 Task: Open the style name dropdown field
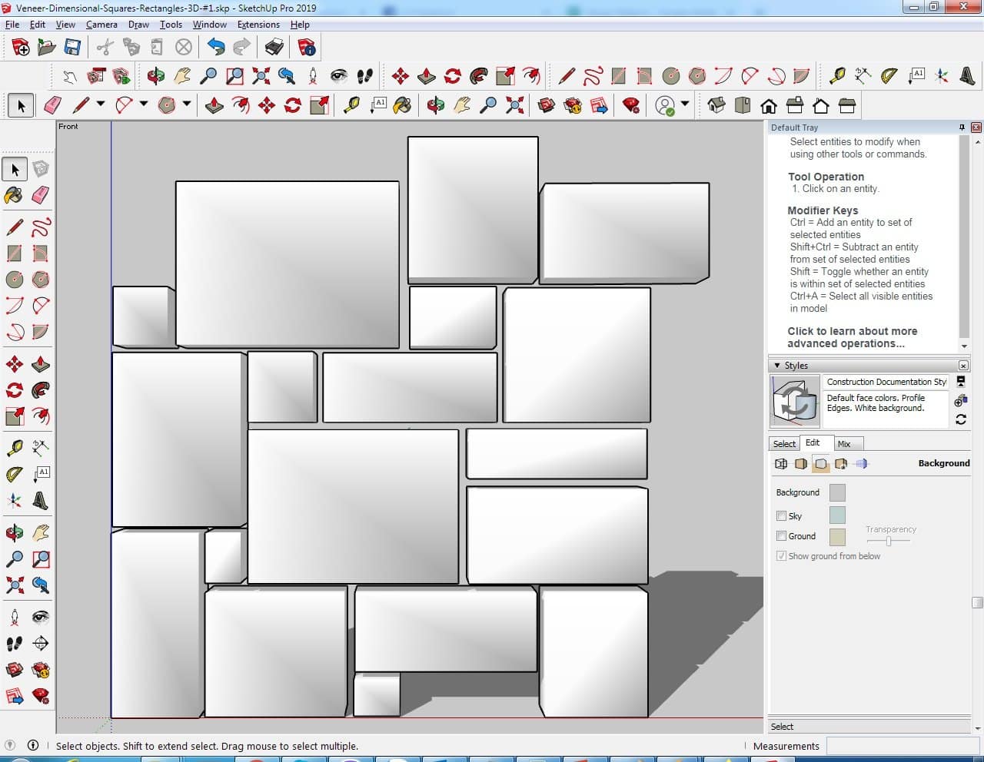pyautogui.click(x=886, y=382)
